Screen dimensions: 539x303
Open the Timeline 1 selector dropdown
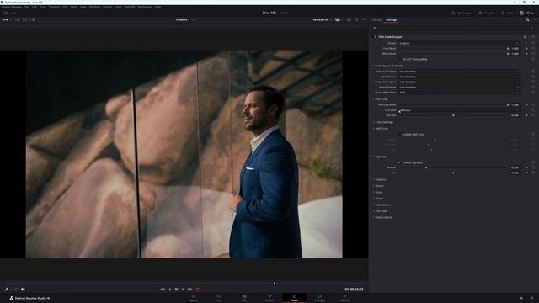click(x=185, y=19)
